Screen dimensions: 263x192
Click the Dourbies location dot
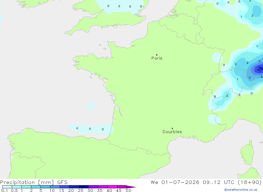[x=172, y=128]
